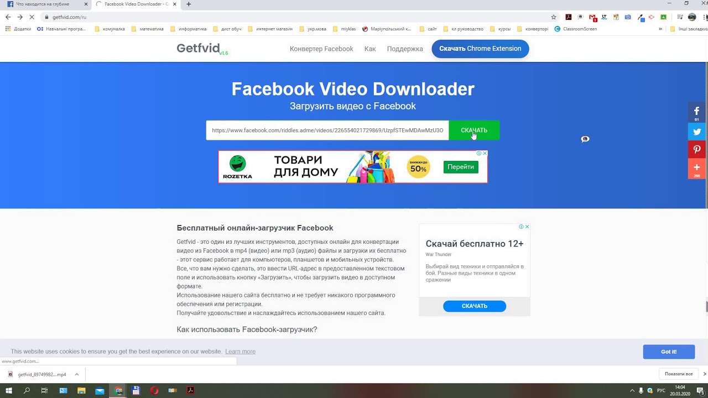Screen dimensions: 708x398
Task: Click the browser forward arrow
Action: coord(20,17)
